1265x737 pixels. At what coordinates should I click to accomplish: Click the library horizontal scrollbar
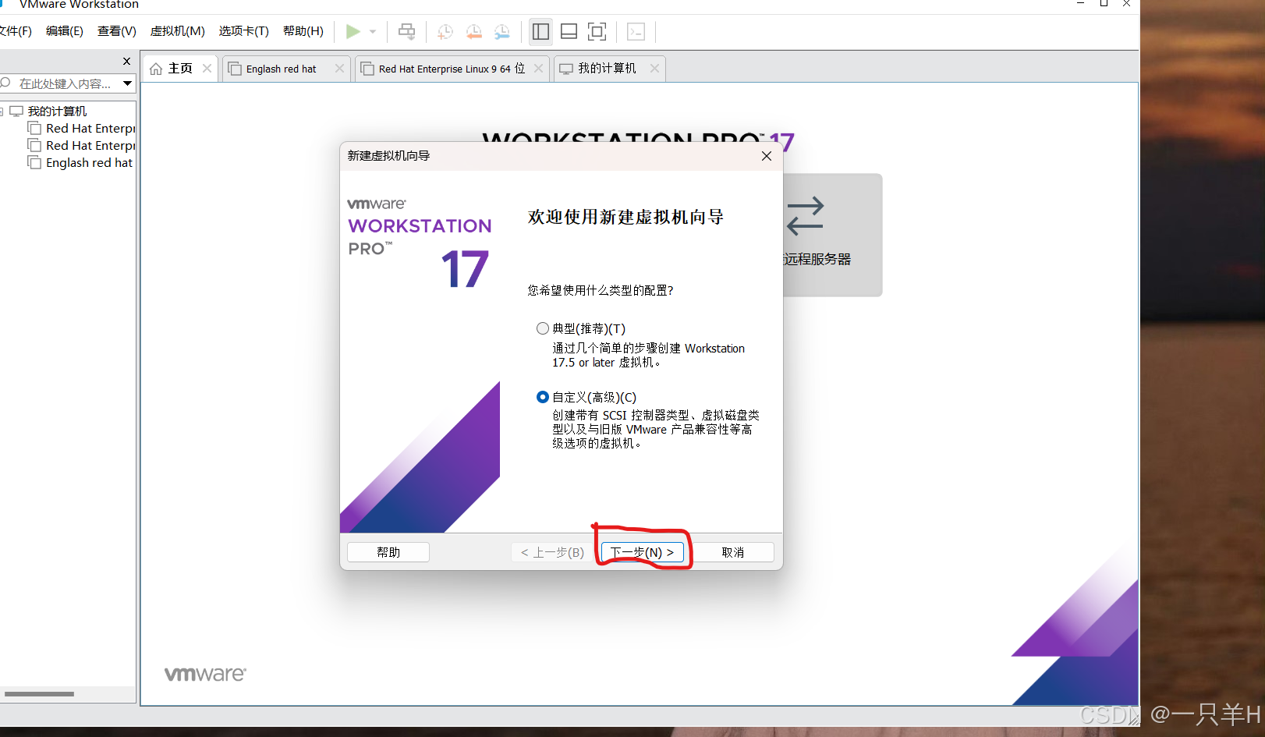click(39, 694)
